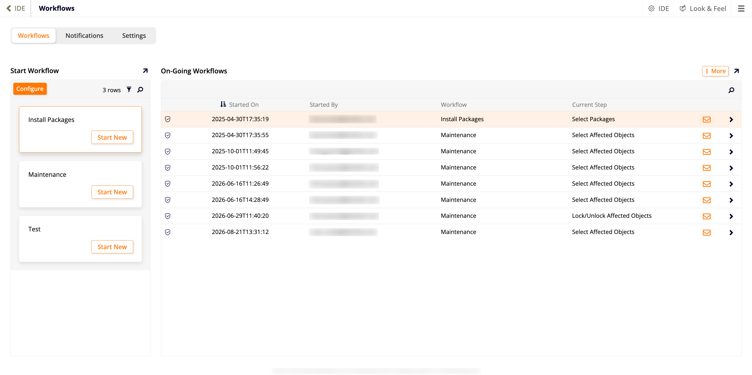The image size is (752, 375).
Task: Open the Install Packages row chevron
Action: [731, 119]
